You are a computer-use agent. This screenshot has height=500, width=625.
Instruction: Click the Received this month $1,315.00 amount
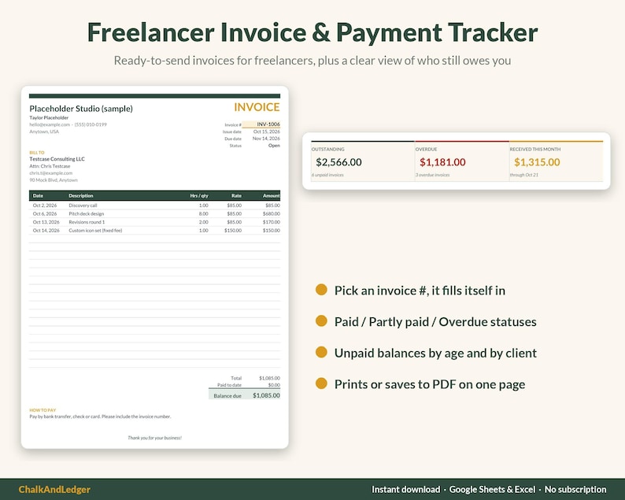(x=537, y=162)
